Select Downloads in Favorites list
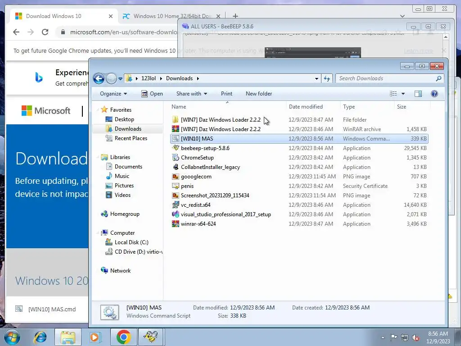Screen dimensions: 461x346 [x=124, y=128]
